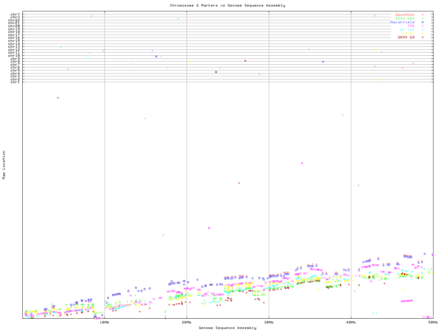This screenshot has width=440, height=330.
Task: Select the Marshfield blue square legend marker
Action: click(422, 22)
